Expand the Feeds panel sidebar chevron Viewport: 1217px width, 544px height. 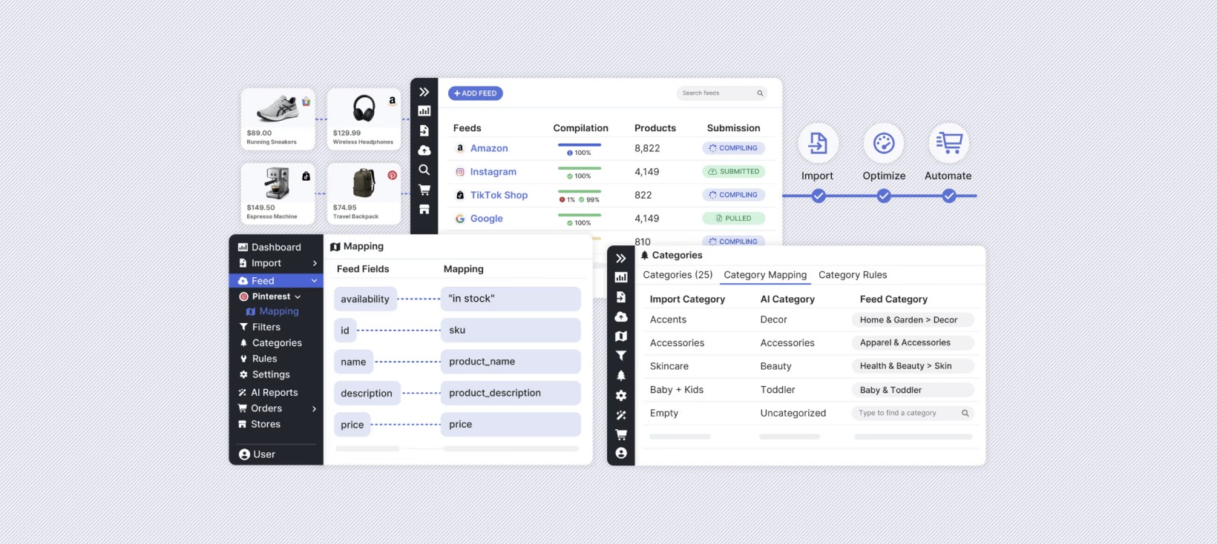(424, 92)
